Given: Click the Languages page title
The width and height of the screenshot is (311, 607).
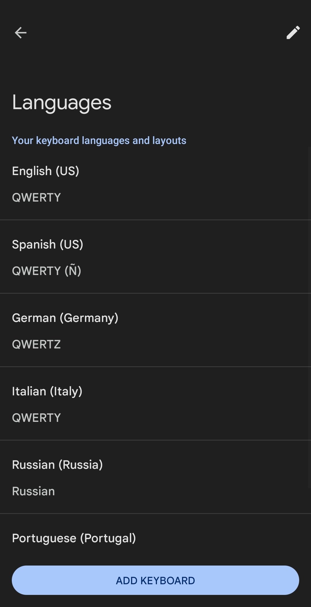Looking at the screenshot, I should coord(62,103).
